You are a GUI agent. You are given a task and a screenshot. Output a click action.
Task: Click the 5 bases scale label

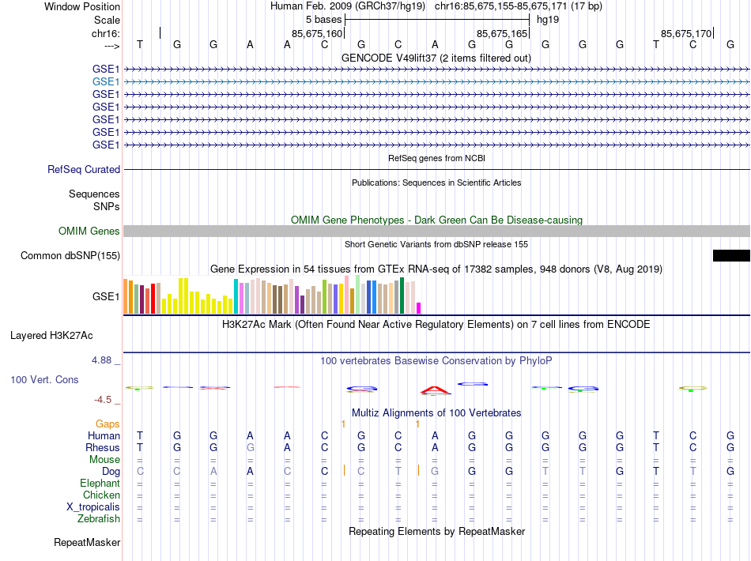point(324,20)
